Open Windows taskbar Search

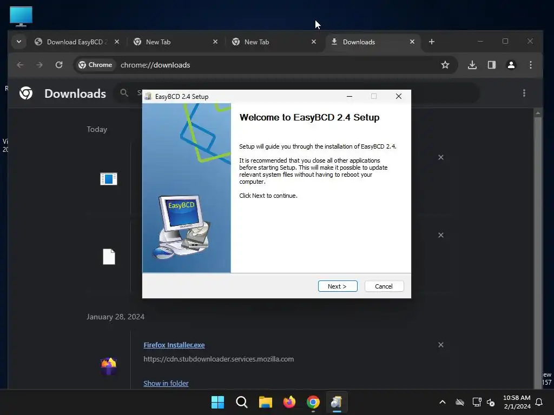coord(242,402)
